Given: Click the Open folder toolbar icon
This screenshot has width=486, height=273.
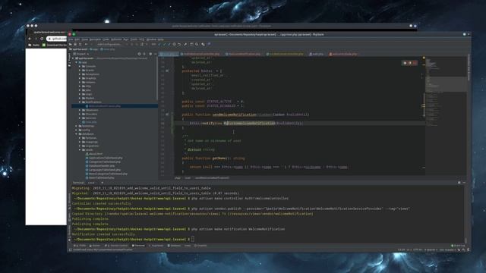Looking at the screenshot, I should click(x=71, y=44).
